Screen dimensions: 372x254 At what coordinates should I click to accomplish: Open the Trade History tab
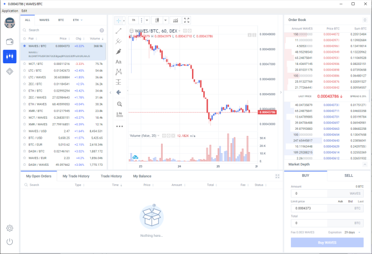[111, 176]
